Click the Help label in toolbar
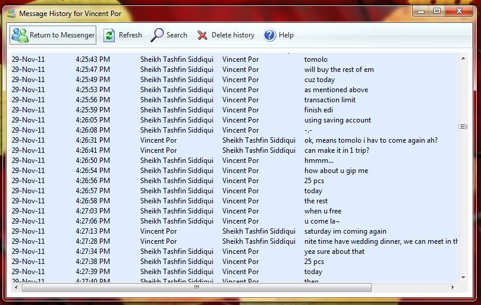The width and height of the screenshot is (481, 305). pos(286,35)
